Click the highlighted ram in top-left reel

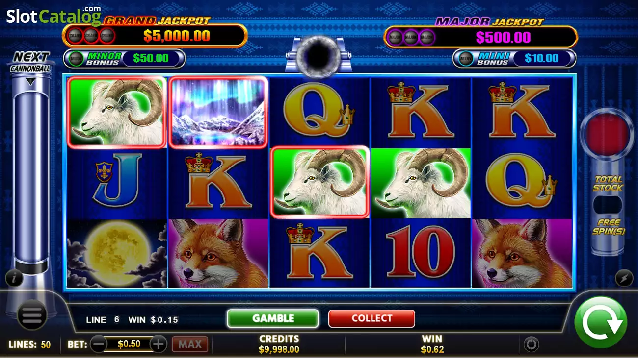(x=117, y=112)
